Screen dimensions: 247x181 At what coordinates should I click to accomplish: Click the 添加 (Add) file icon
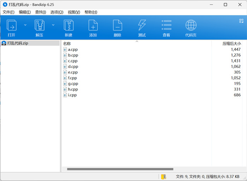[93, 26]
